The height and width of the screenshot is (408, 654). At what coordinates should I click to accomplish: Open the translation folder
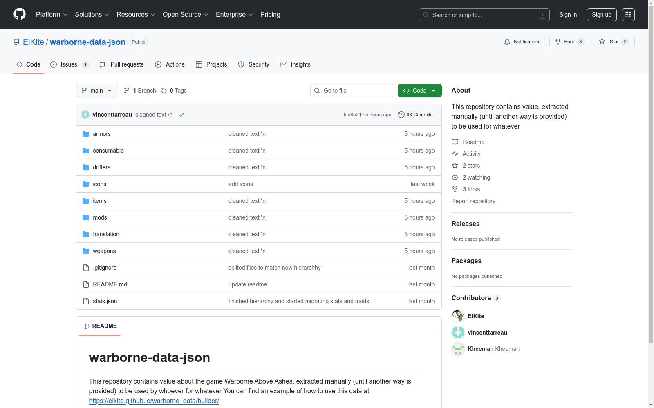pyautogui.click(x=106, y=234)
